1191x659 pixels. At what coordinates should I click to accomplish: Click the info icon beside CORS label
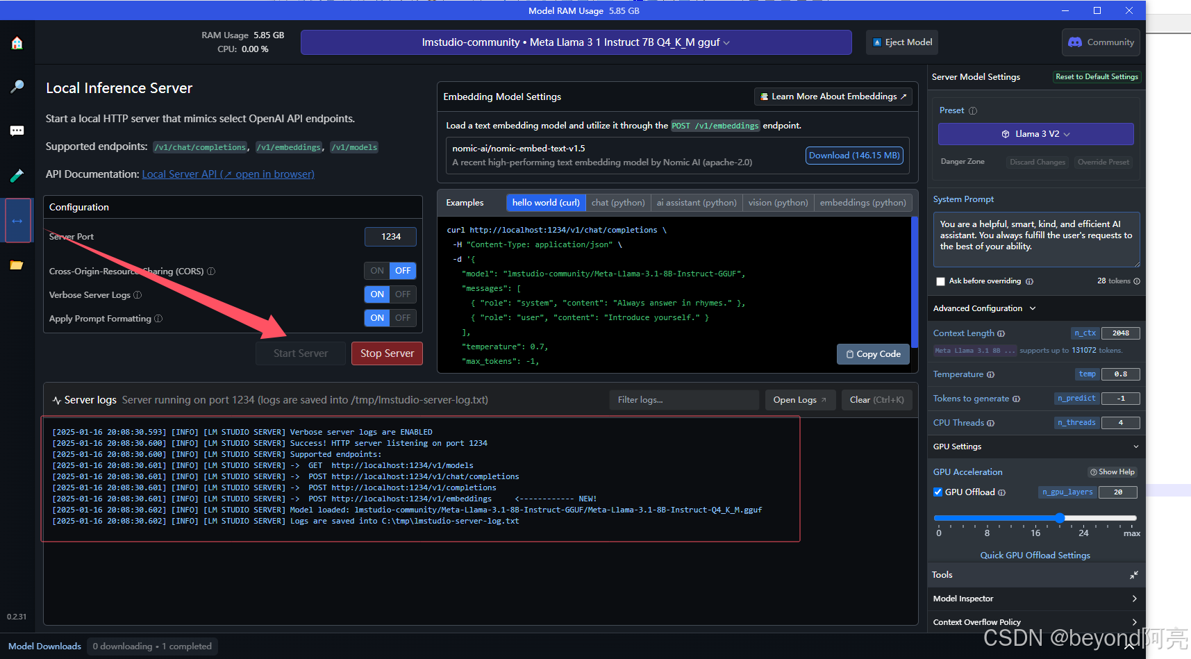point(211,272)
